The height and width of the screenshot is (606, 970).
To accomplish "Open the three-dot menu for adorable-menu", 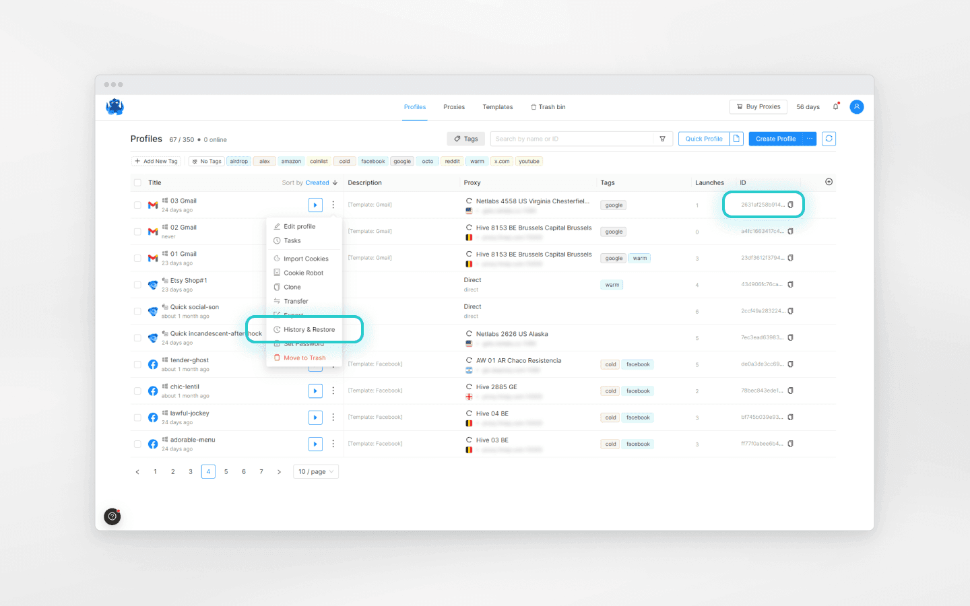I will [x=333, y=444].
